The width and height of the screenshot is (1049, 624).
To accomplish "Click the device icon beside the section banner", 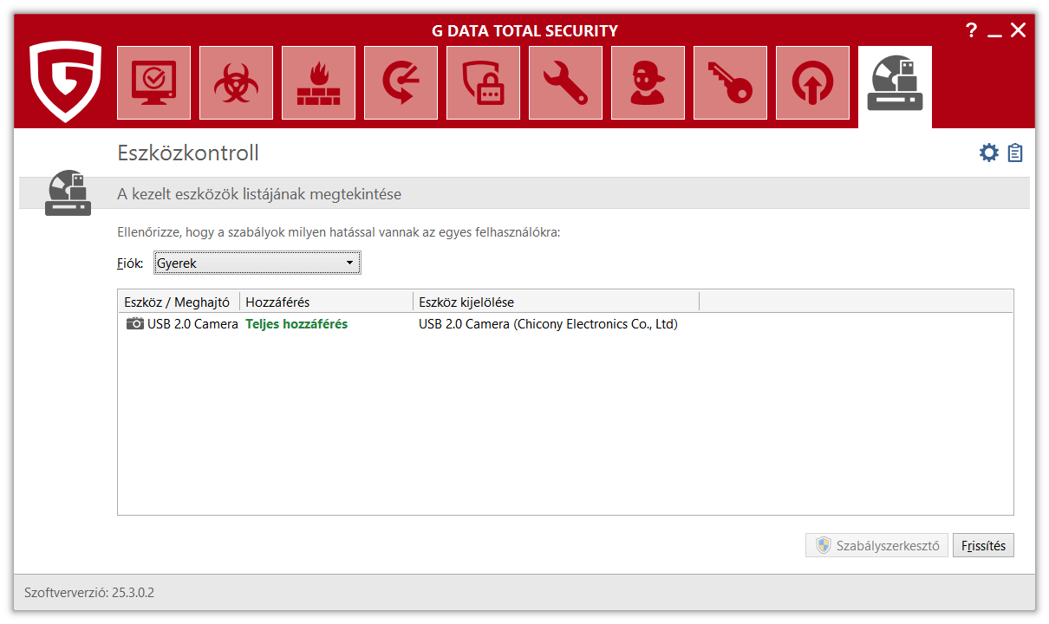I will tap(68, 193).
